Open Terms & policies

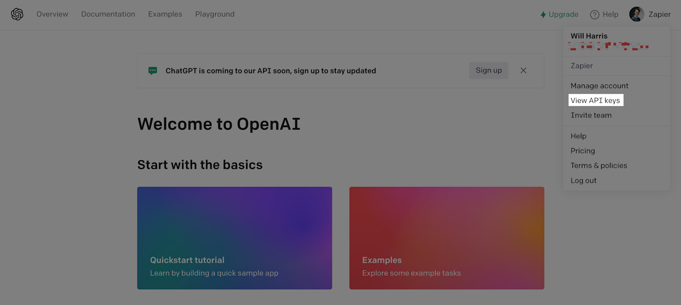[x=599, y=166]
